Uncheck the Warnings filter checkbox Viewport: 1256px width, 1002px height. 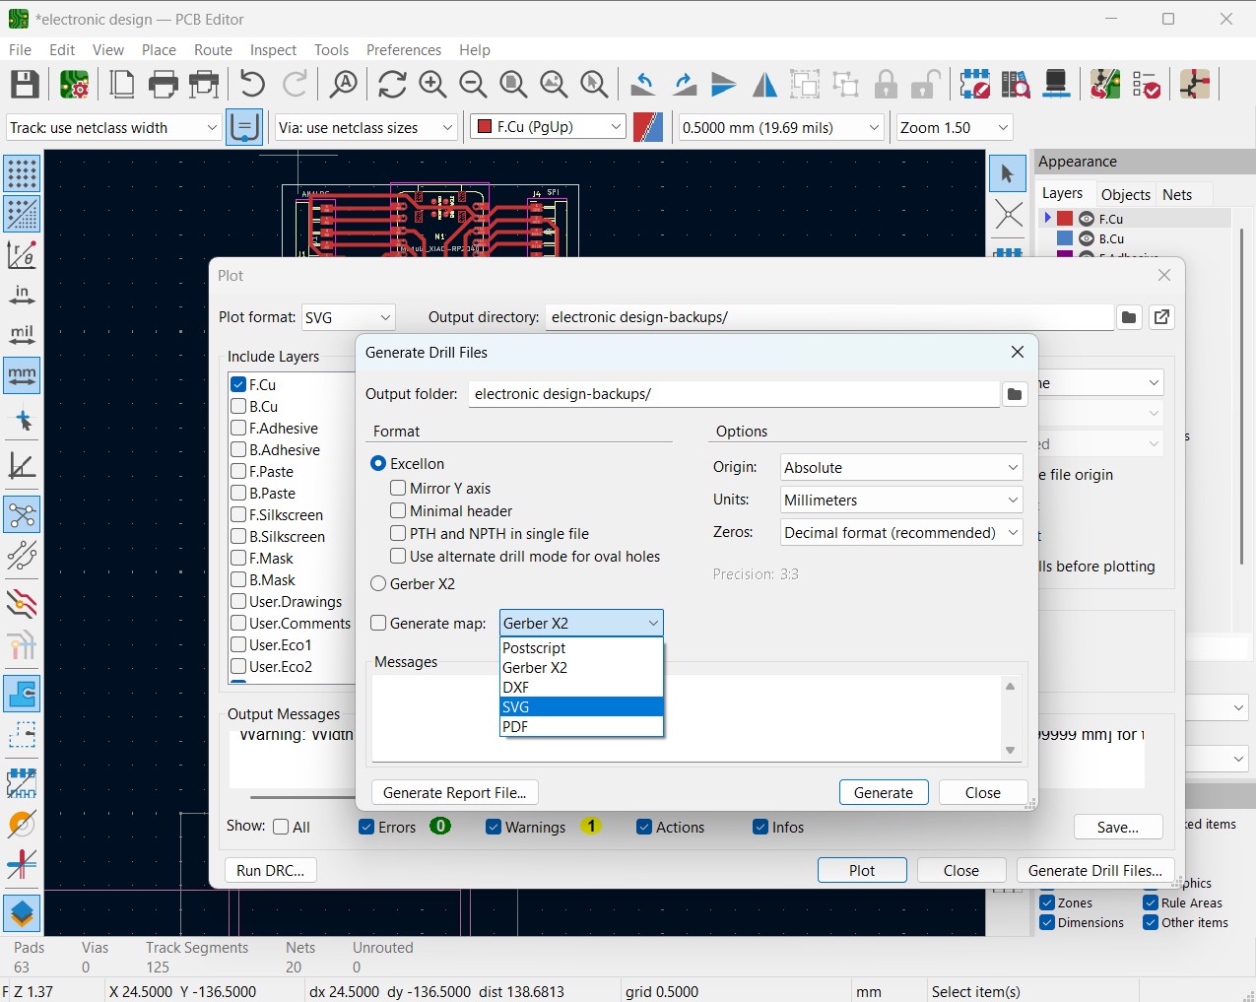[x=494, y=827]
